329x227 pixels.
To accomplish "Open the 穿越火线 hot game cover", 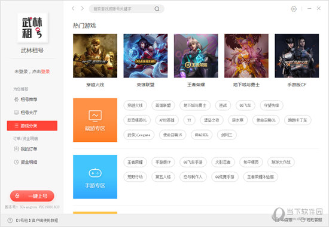I will [x=95, y=56].
